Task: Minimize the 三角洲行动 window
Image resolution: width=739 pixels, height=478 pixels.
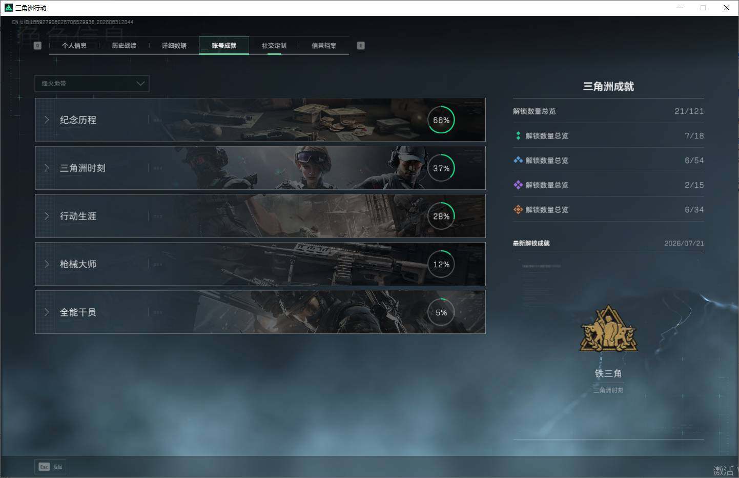Action: (x=680, y=8)
